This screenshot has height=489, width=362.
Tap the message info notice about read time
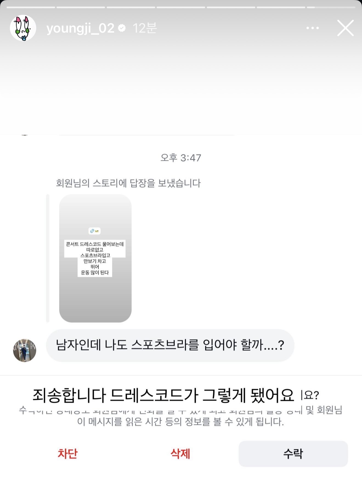tap(180, 416)
